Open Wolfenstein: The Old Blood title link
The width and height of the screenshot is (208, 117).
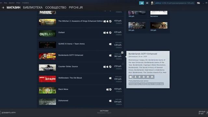tap(70, 78)
